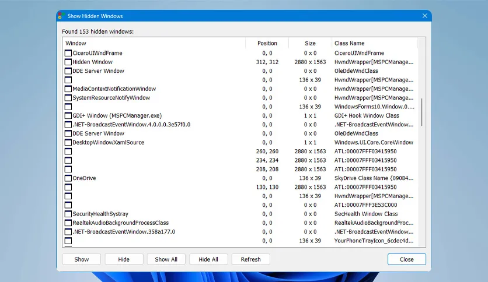
Task: Tick the SecurityHealthSystray checkbox
Action: 68,214
